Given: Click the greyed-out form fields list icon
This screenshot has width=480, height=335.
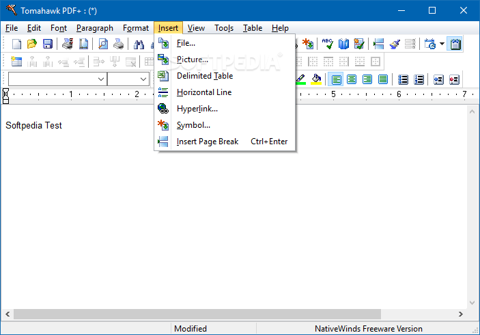Looking at the screenshot, I should coord(410,44).
